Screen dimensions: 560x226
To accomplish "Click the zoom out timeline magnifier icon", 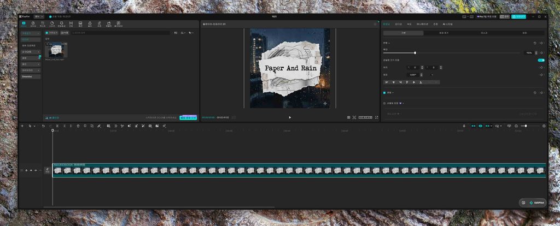I will point(516,126).
